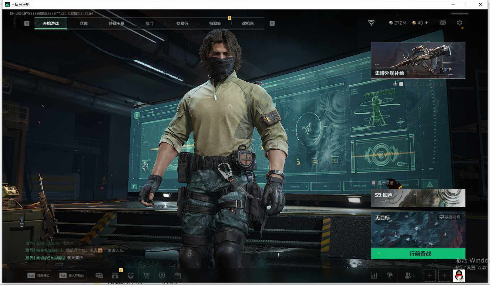The image size is (490, 285).
Task: Open the bar chart statistics icon
Action: click(x=374, y=276)
